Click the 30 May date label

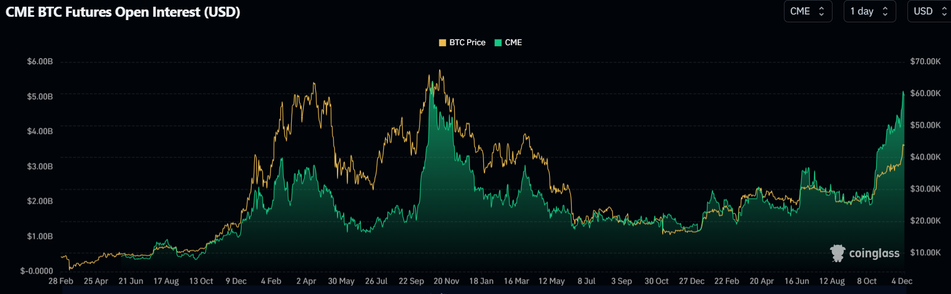[341, 281]
